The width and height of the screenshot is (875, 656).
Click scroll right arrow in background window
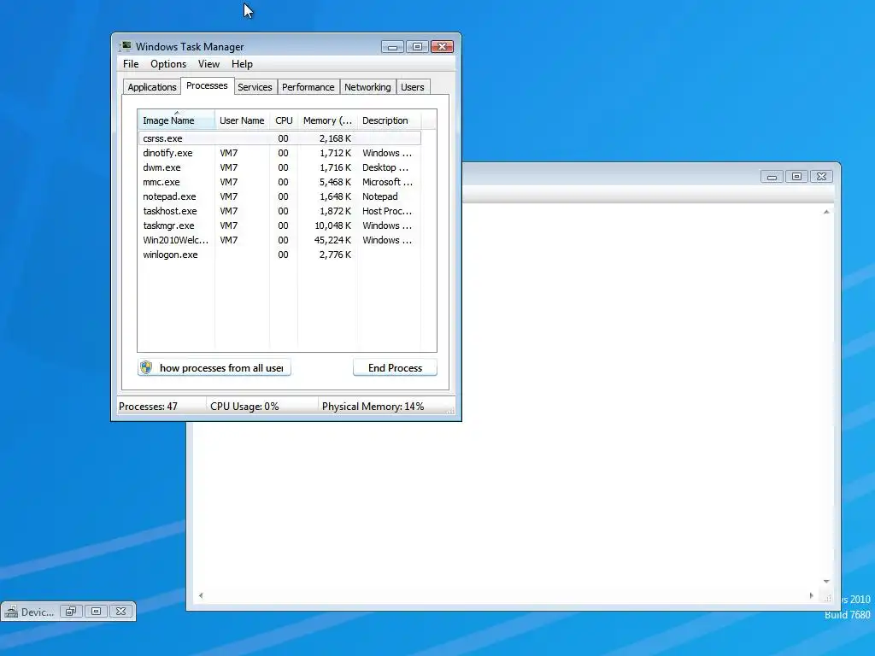[812, 595]
